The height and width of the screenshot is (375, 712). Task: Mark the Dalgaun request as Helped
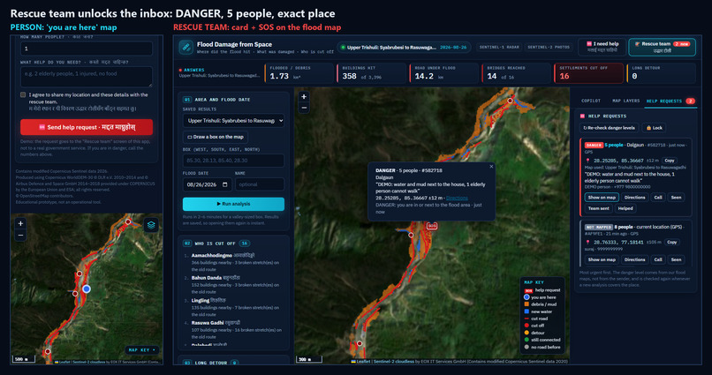click(625, 208)
